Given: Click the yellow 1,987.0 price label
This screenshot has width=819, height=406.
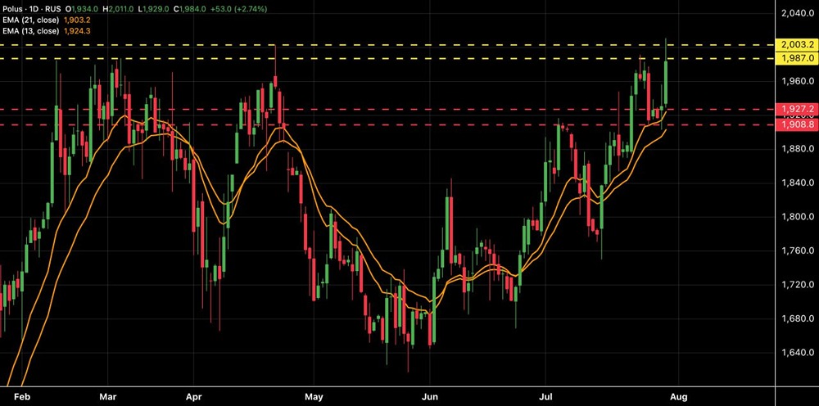Looking at the screenshot, I should click(x=797, y=58).
